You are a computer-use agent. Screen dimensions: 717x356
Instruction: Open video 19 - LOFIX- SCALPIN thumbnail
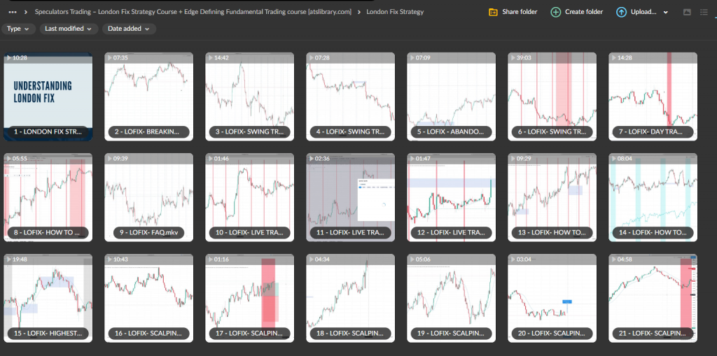point(452,298)
